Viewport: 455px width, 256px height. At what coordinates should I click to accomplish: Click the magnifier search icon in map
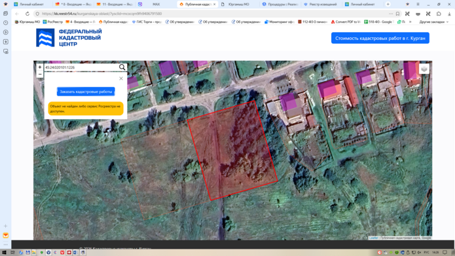[122, 67]
